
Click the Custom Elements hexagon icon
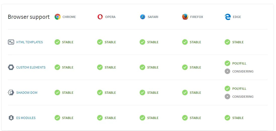tap(11, 67)
